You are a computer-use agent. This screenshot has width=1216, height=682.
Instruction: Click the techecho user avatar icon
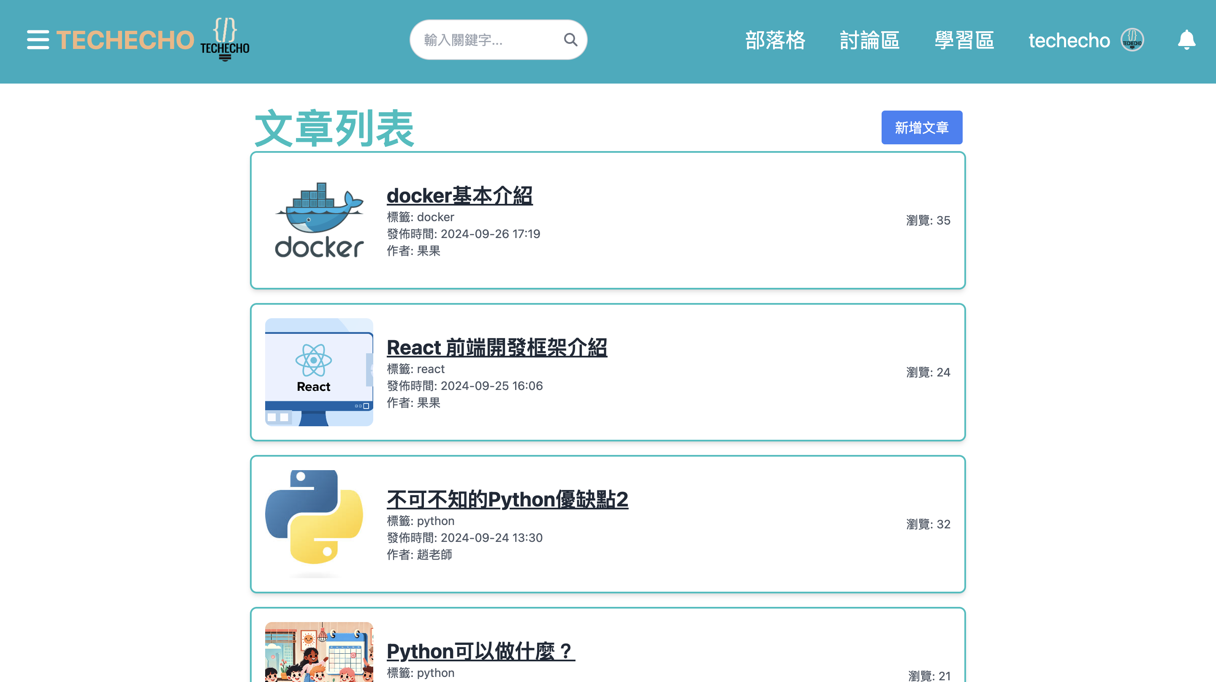[x=1132, y=40]
